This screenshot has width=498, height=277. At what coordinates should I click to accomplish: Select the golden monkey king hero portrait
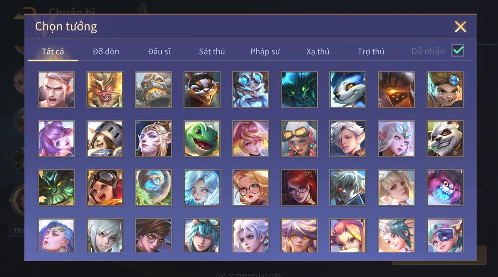click(105, 90)
